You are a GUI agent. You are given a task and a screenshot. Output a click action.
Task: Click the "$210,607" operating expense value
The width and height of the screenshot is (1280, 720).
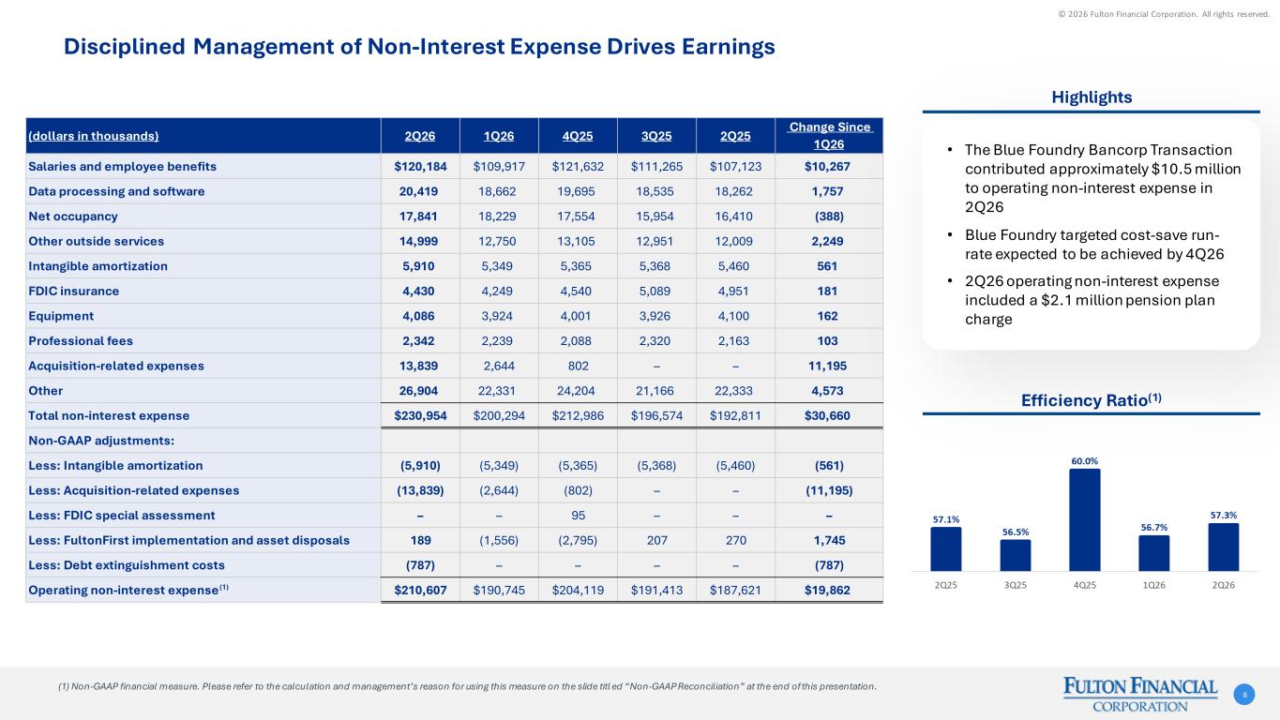[419, 590]
